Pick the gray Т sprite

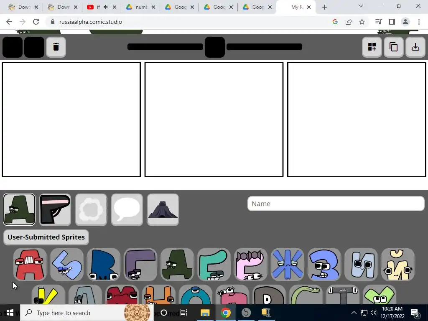coord(343,295)
